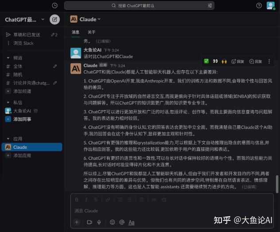Switch to the 关于 tab
This screenshot has height=232, width=280.
[91, 32]
